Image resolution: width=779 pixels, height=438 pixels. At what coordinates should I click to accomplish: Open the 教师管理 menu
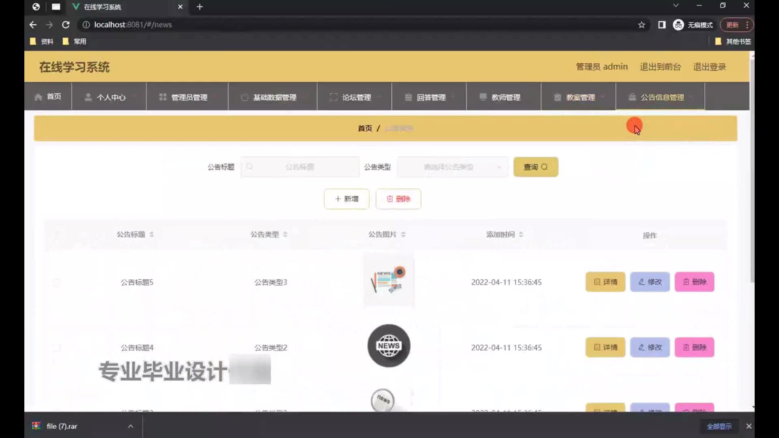coord(504,97)
